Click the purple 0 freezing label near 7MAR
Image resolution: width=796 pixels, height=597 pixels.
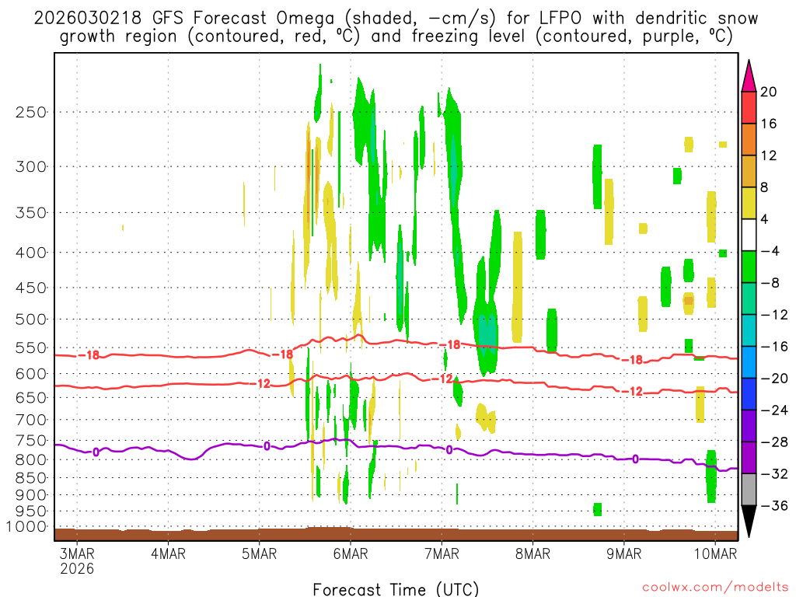pyautogui.click(x=449, y=450)
